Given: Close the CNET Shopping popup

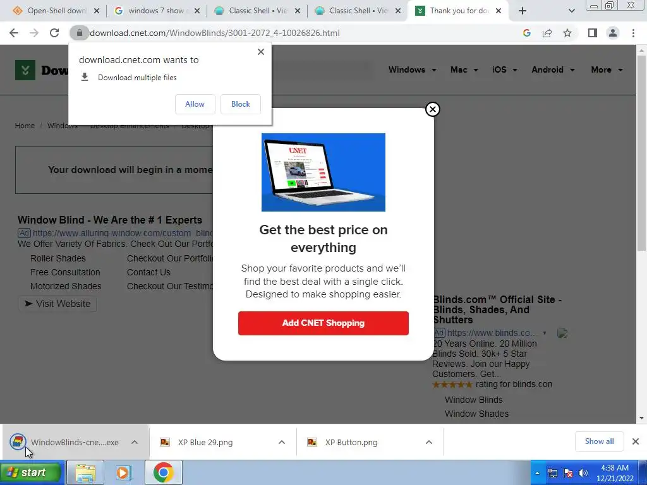Looking at the screenshot, I should click(432, 109).
